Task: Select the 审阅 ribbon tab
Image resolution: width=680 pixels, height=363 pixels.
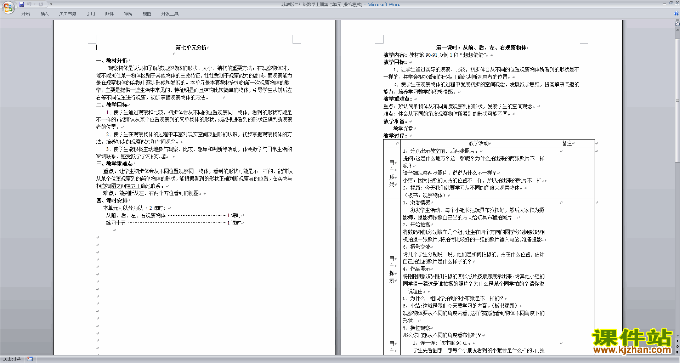Action: [128, 14]
